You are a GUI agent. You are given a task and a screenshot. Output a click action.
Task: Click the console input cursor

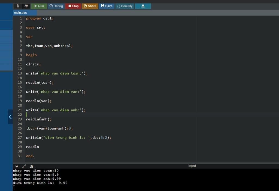coord(14,187)
